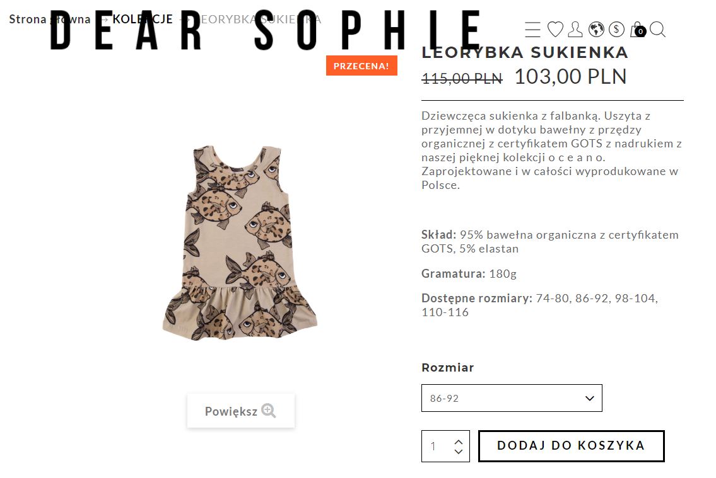Open the hamburger navigation menu
Image resolution: width=716 pixels, height=478 pixels.
pos(533,30)
